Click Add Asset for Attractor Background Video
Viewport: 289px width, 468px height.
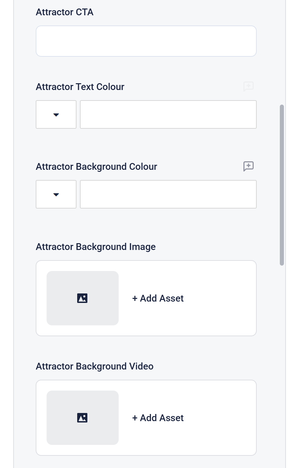(158, 418)
